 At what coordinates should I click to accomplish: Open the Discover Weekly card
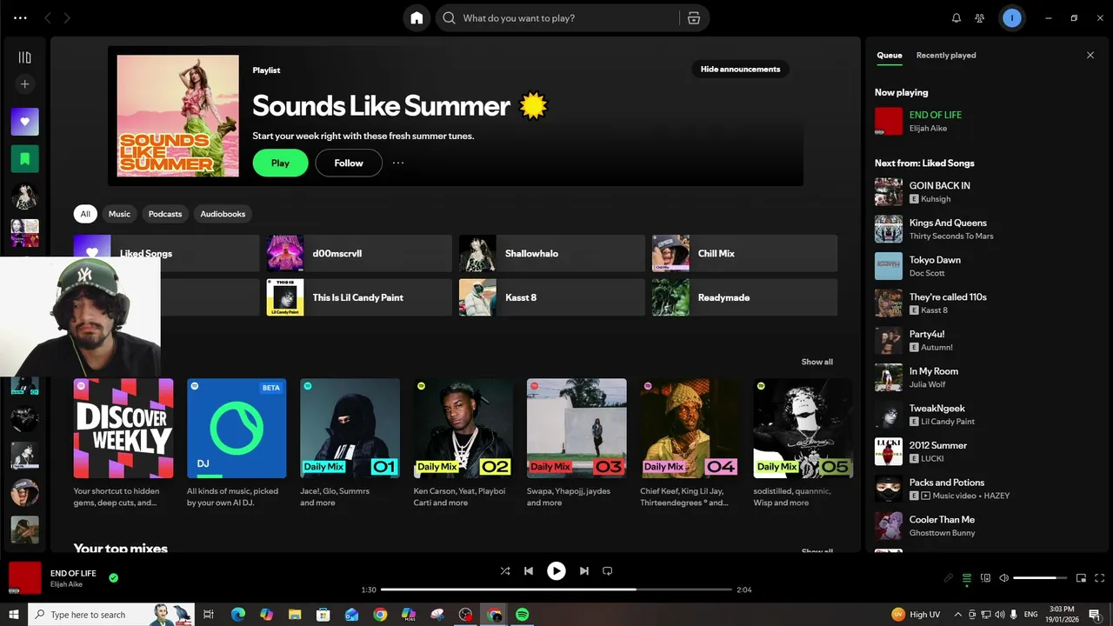(123, 443)
